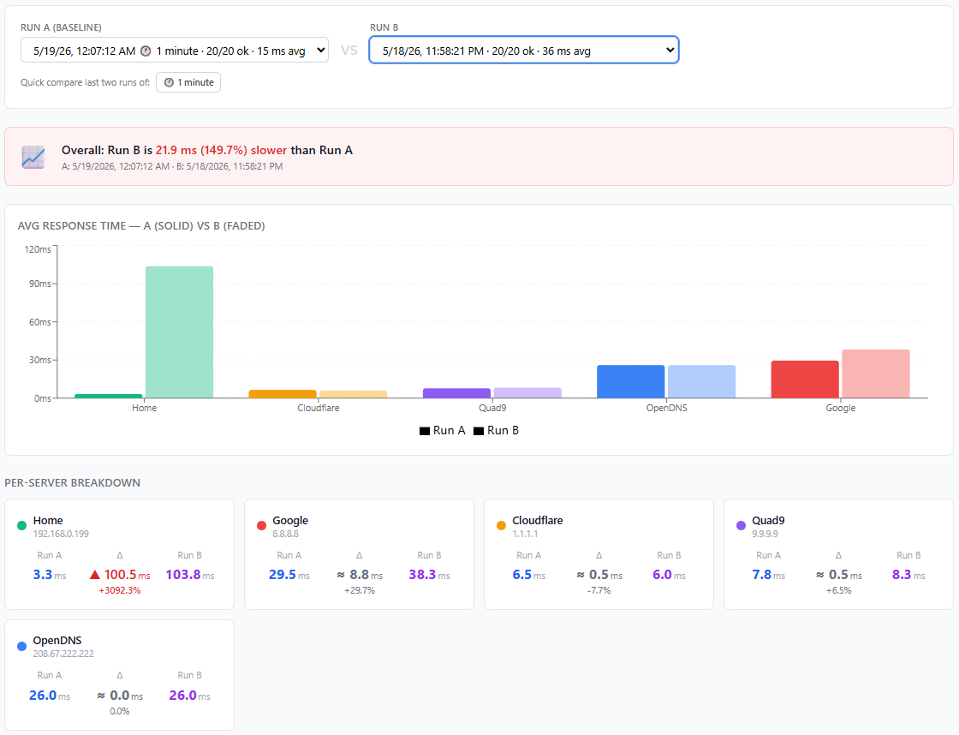
Task: Click Home Run B value 103.8 ms
Action: coord(190,575)
